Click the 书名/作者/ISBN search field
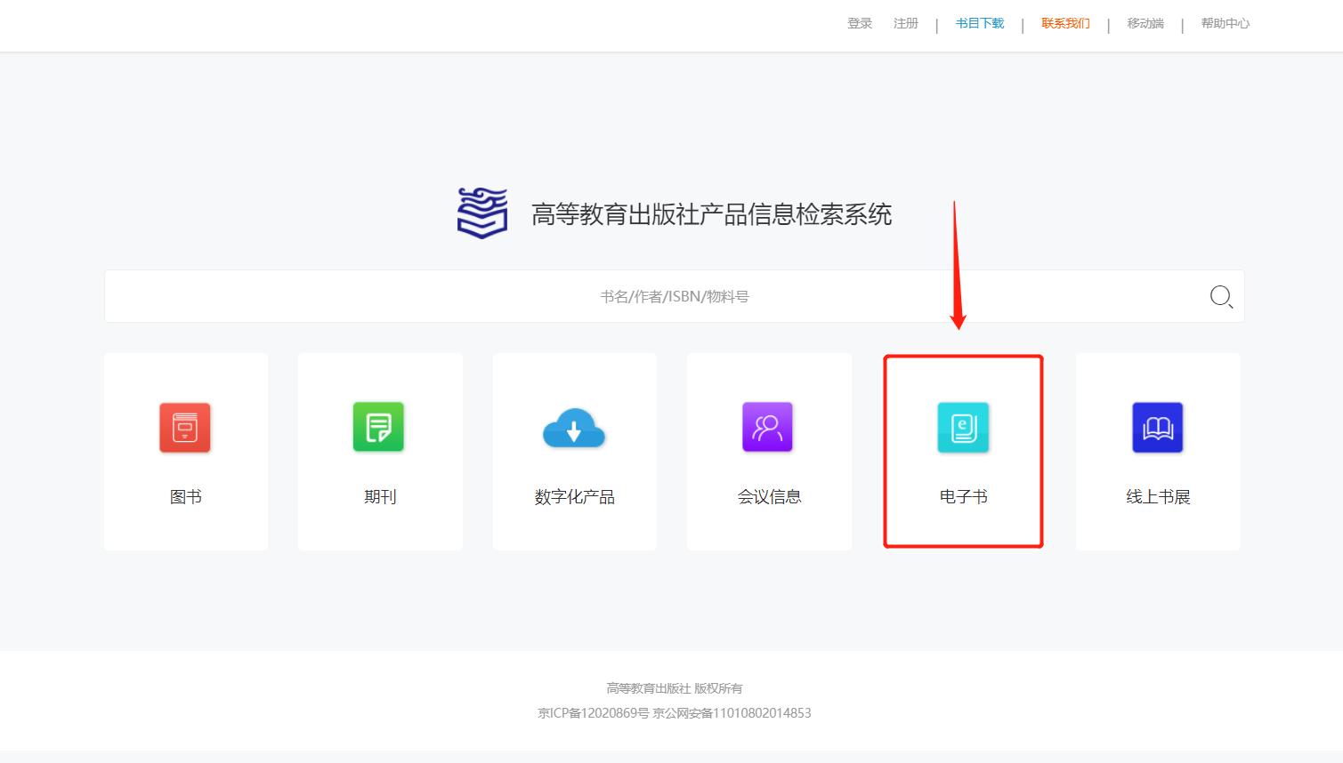Viewport: 1343px width, 763px height. [x=674, y=296]
